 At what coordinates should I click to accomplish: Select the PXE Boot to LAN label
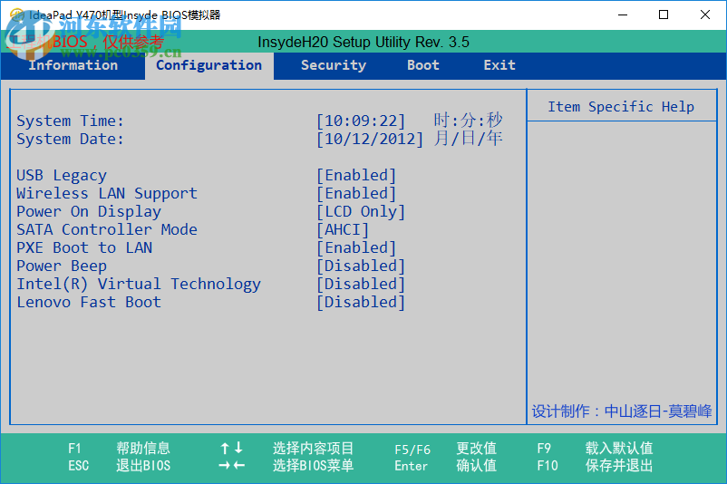[x=84, y=247]
